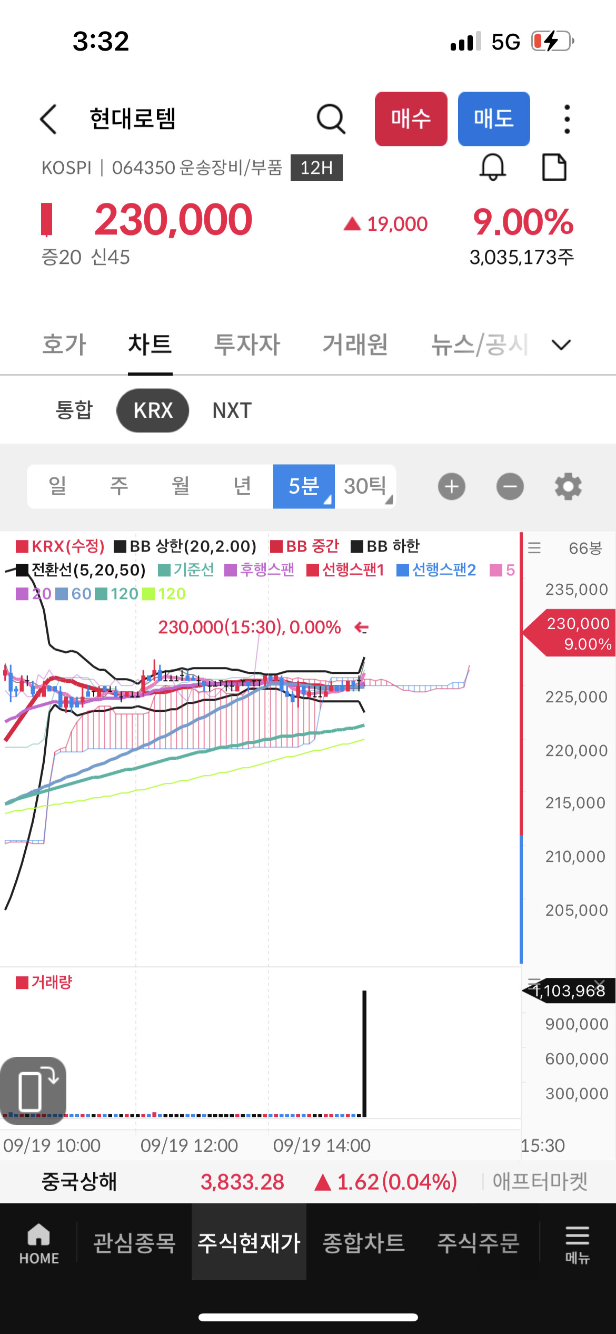Go to 종합차트 in bottom navigation

point(363,1243)
